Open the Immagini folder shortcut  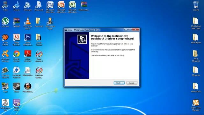tap(28, 6)
